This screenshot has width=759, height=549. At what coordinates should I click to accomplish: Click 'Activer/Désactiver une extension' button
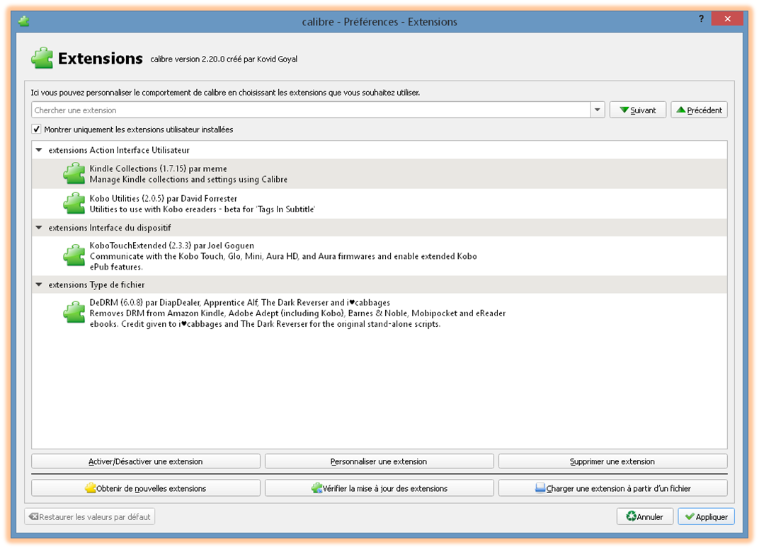click(x=146, y=461)
